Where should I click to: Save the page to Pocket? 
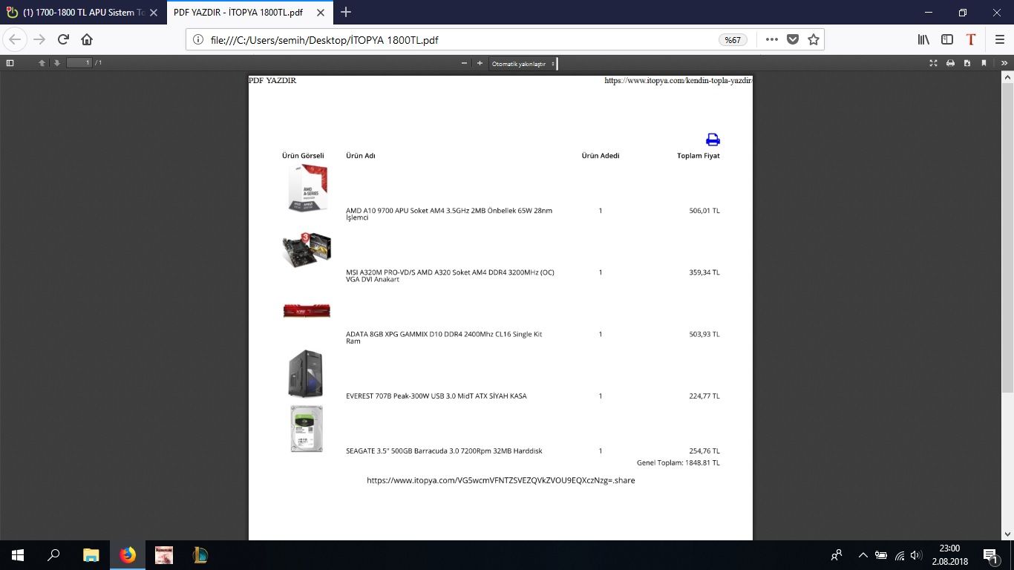coord(793,40)
